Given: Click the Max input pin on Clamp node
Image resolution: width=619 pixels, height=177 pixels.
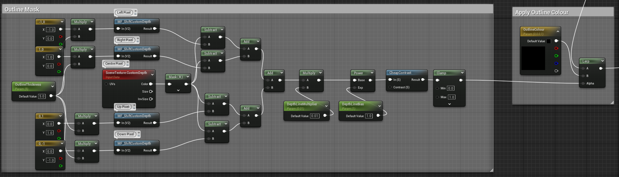Looking at the screenshot, I should point(437,97).
